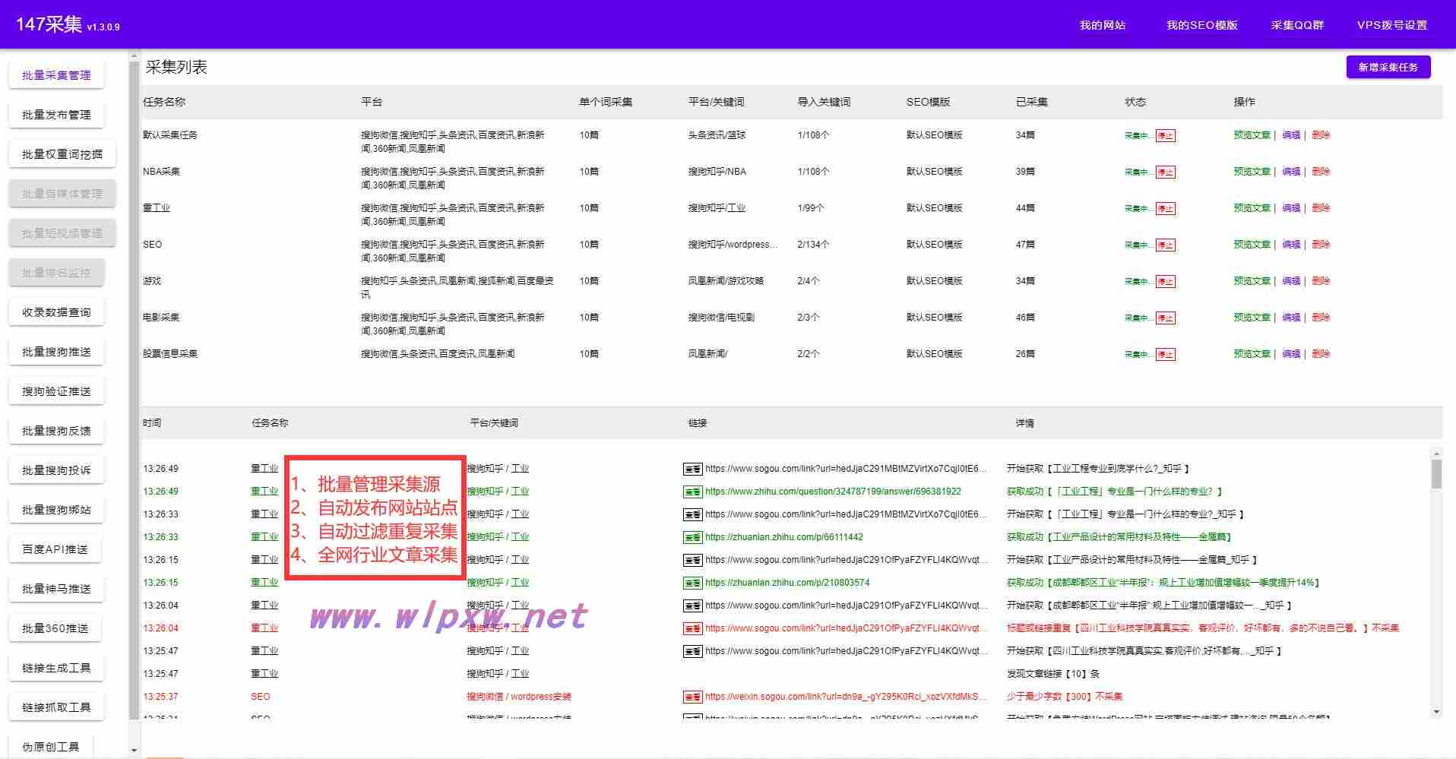Open 批量权重词挖掘 in the sidebar
The image size is (1456, 759).
[x=62, y=154]
